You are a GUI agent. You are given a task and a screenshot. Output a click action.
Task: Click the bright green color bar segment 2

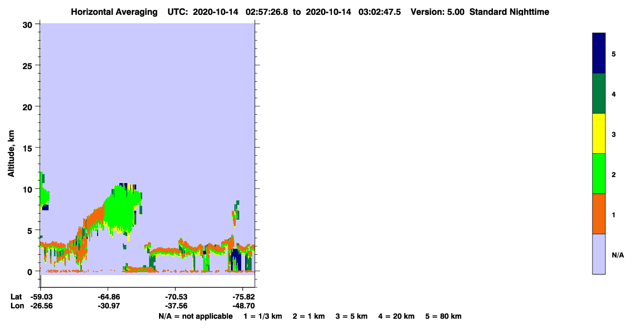(599, 174)
